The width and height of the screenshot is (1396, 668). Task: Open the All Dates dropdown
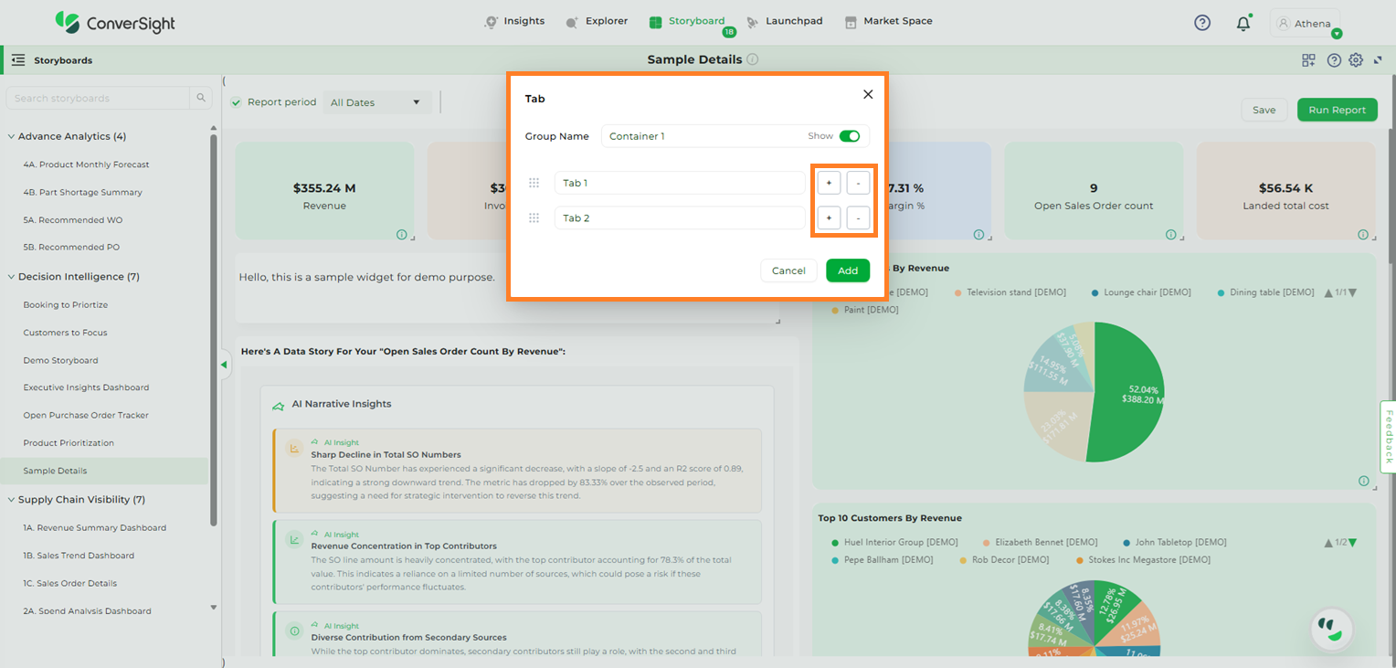coord(376,102)
